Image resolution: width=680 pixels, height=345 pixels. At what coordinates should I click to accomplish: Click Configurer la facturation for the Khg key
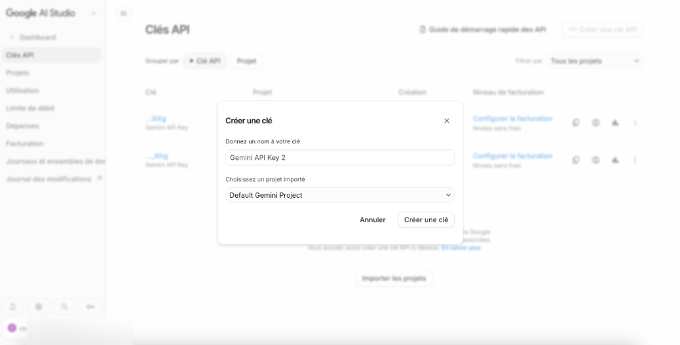click(513, 156)
